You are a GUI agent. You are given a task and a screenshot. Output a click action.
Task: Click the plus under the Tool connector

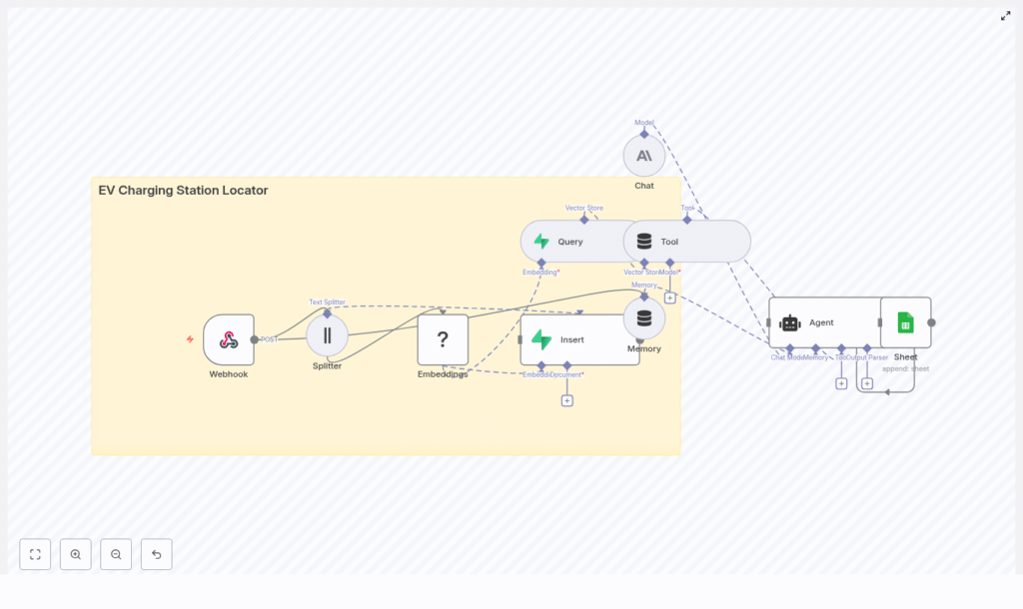[841, 383]
